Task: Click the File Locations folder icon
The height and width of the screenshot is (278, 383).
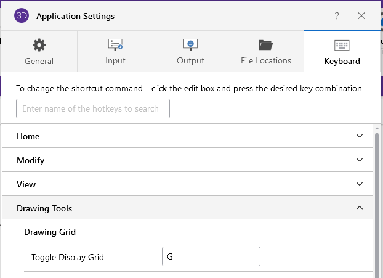Action: 266,44
